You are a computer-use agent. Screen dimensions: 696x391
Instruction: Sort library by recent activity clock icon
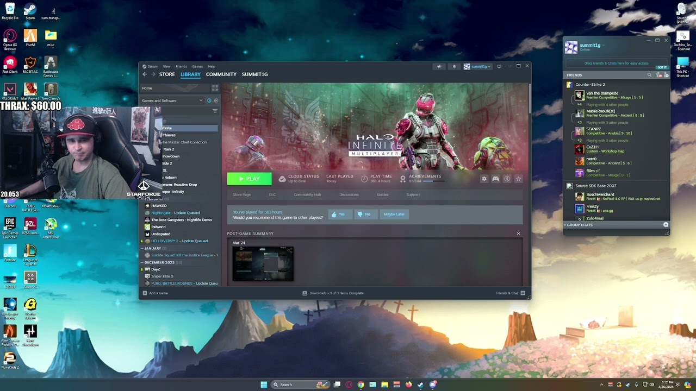click(x=209, y=100)
